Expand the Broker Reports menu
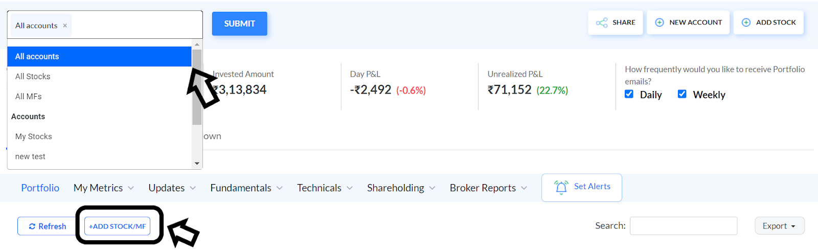The width and height of the screenshot is (818, 251). (x=488, y=188)
